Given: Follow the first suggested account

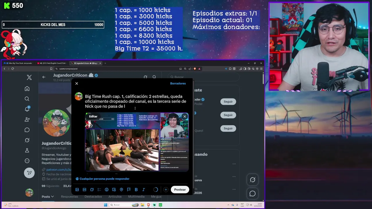Looking at the screenshot, I should [x=228, y=102].
